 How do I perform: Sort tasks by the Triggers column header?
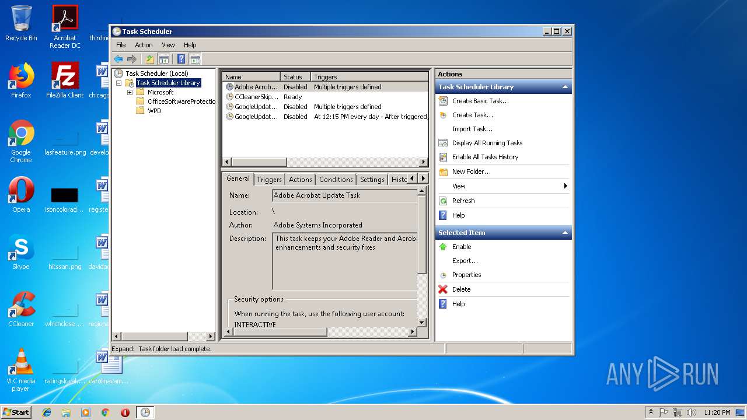369,77
